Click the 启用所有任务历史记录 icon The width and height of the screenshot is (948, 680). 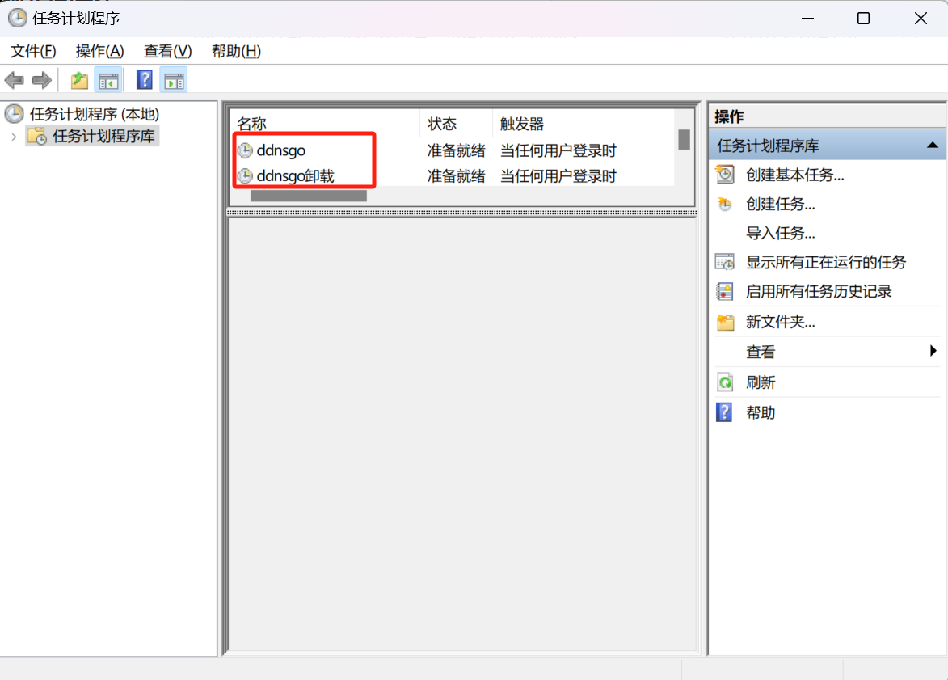725,292
